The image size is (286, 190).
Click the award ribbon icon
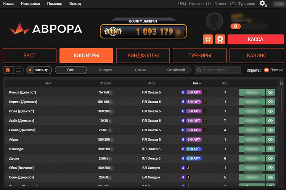tap(220, 39)
